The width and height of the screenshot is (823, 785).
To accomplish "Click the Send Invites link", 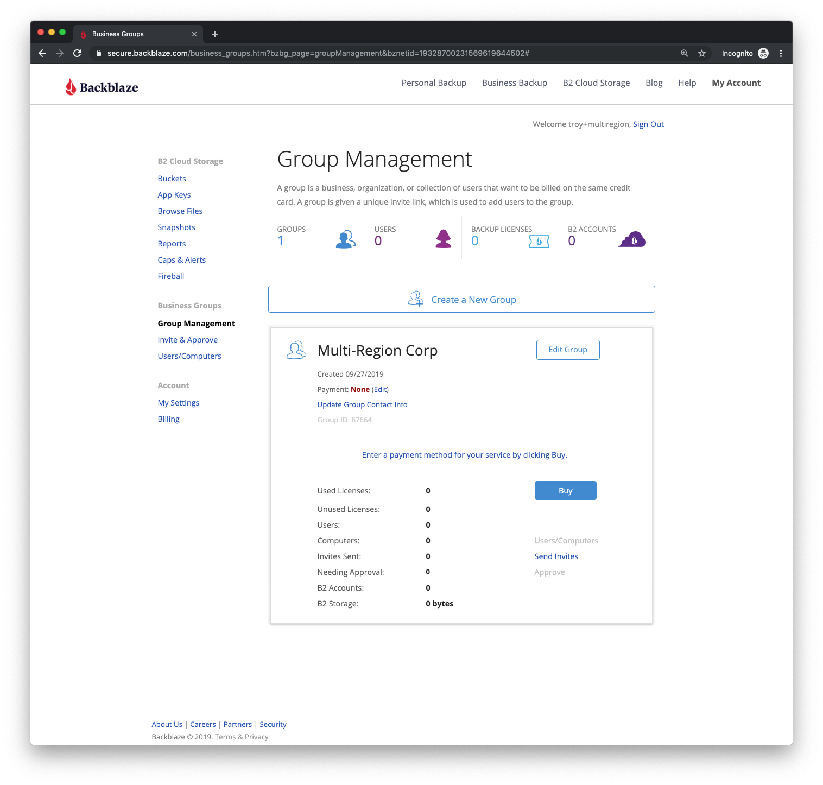I will coord(556,556).
